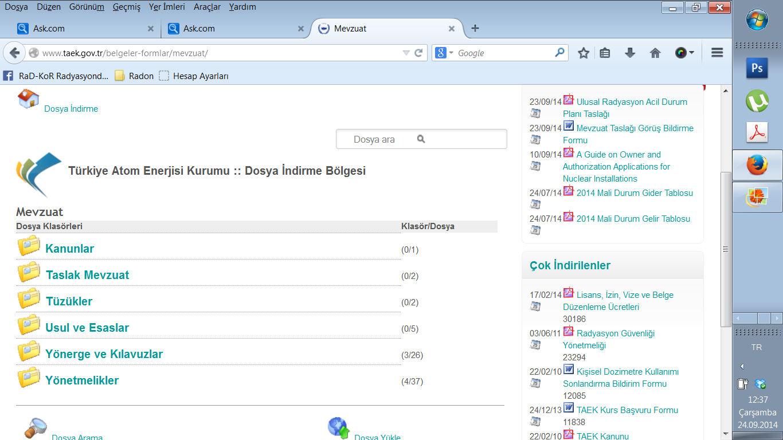Bookmark this page with the star icon
The width and height of the screenshot is (783, 440).
coord(584,53)
